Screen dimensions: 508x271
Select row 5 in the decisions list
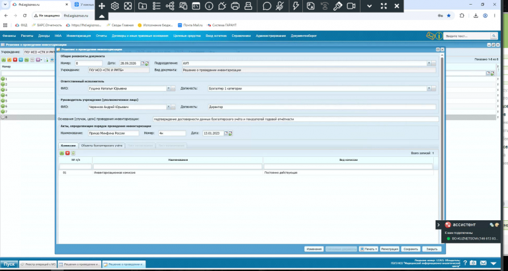(28, 101)
